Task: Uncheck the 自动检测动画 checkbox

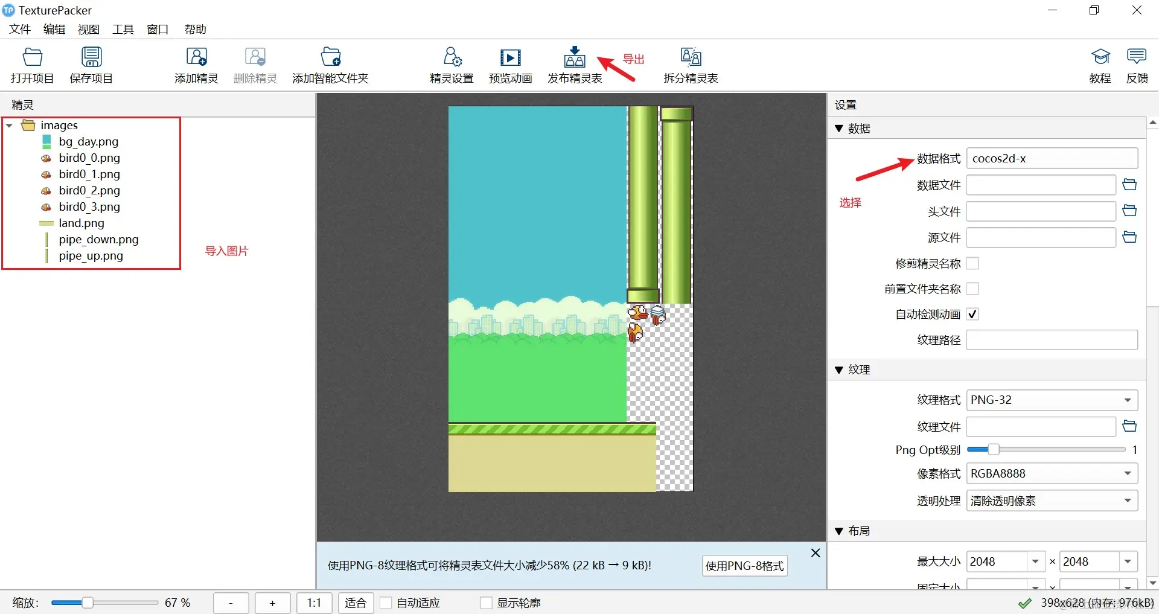Action: tap(972, 314)
